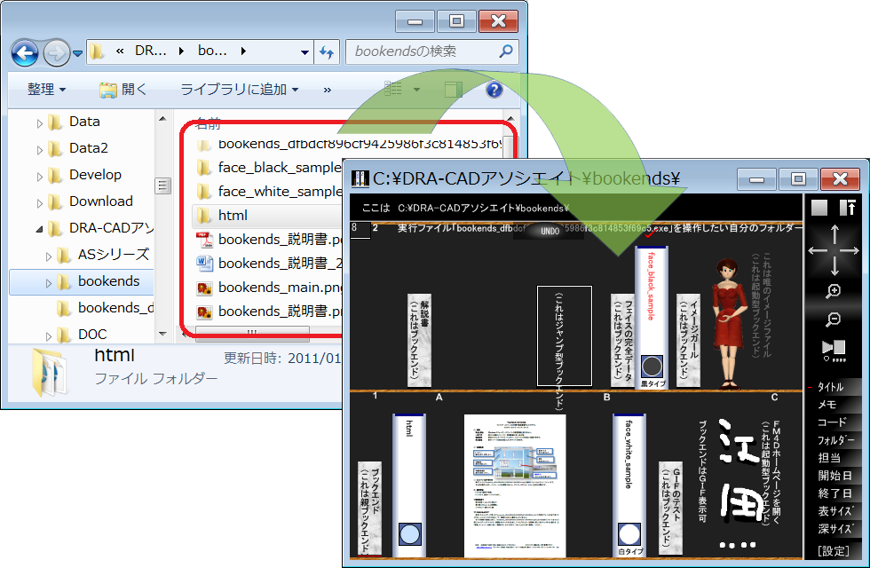Zoom in with the plus magnifier
This screenshot has height=568, width=870.
[834, 291]
